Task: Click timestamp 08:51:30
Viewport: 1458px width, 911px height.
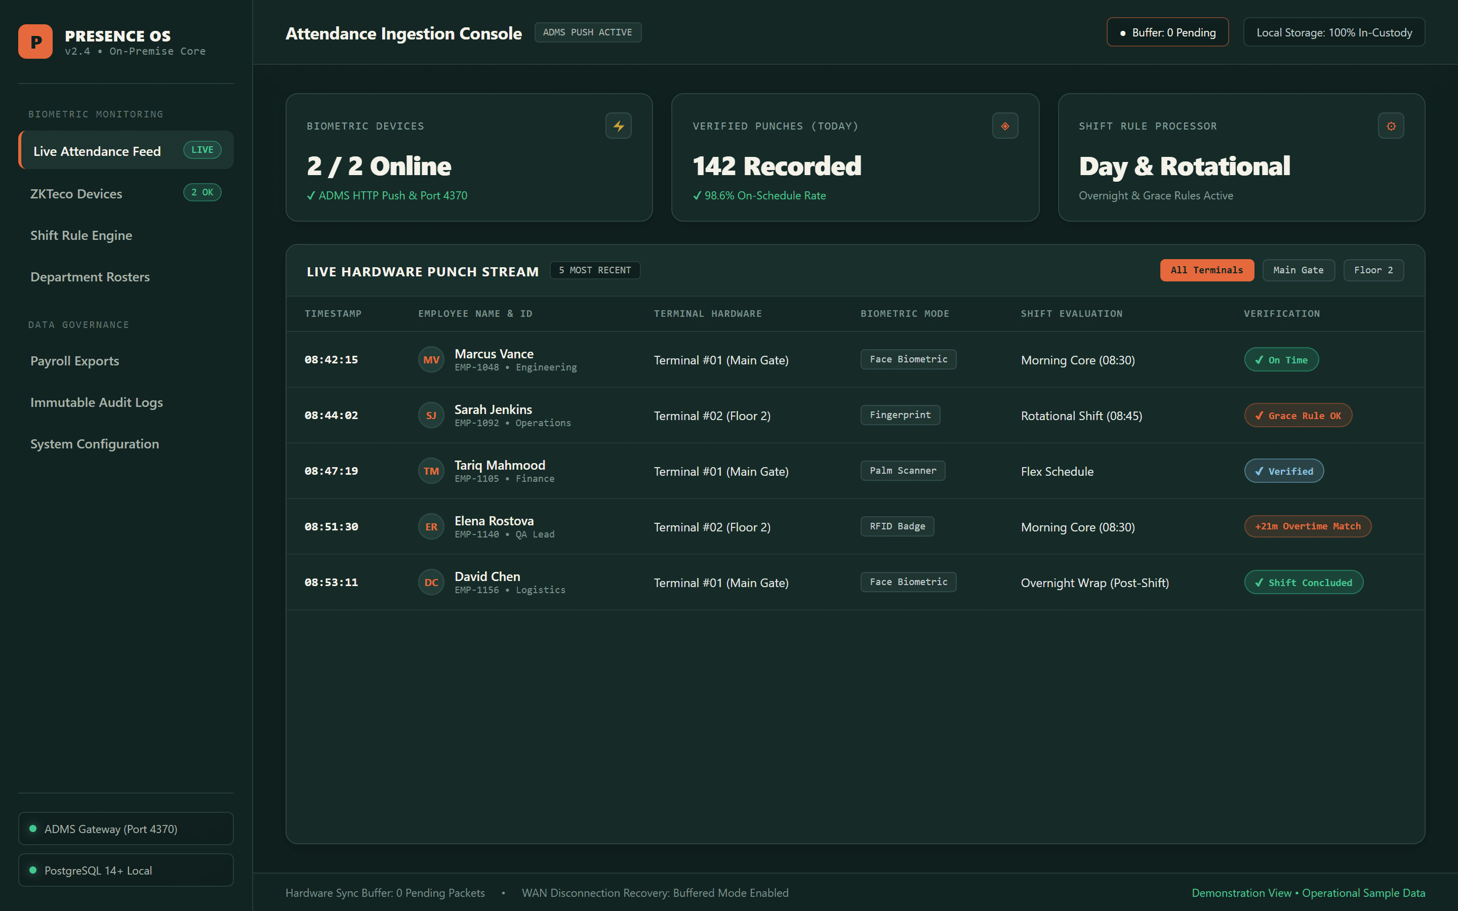Action: [332, 526]
